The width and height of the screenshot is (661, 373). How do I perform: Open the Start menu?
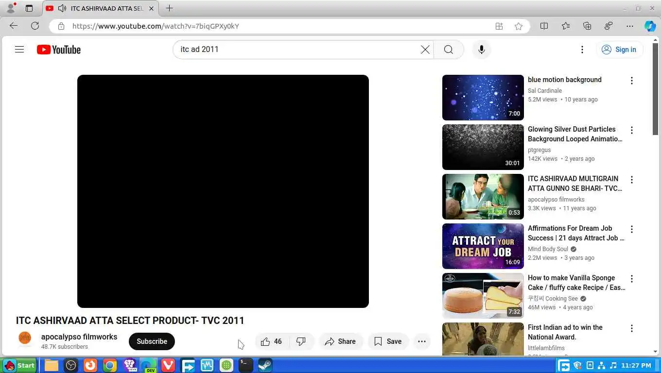[x=19, y=365]
